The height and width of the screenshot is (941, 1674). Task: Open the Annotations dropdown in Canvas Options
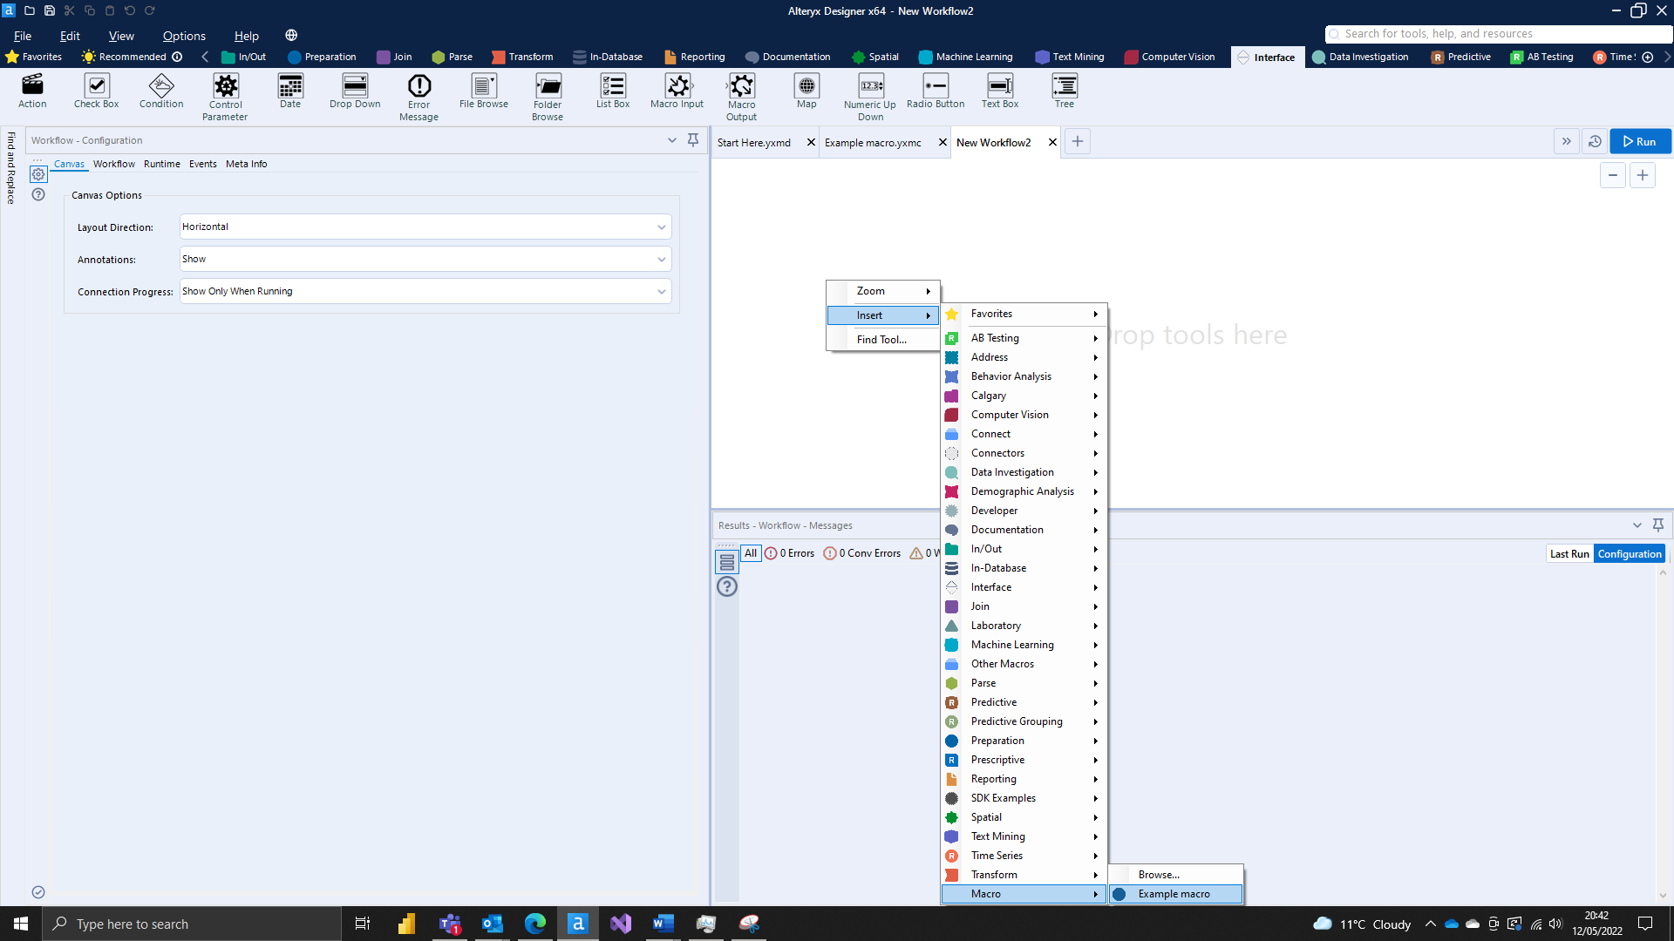point(425,259)
